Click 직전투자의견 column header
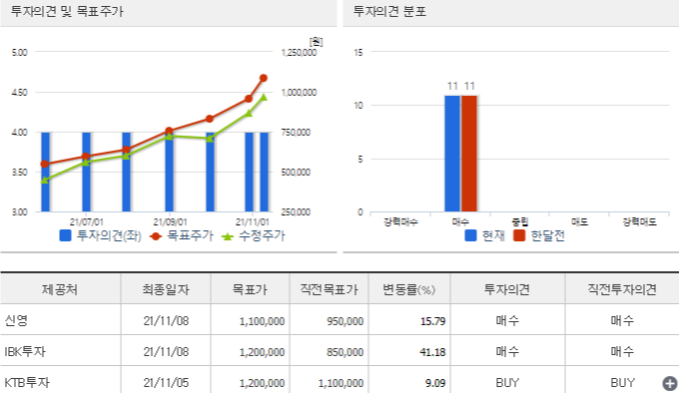This screenshot has height=393, width=679. 622,289
